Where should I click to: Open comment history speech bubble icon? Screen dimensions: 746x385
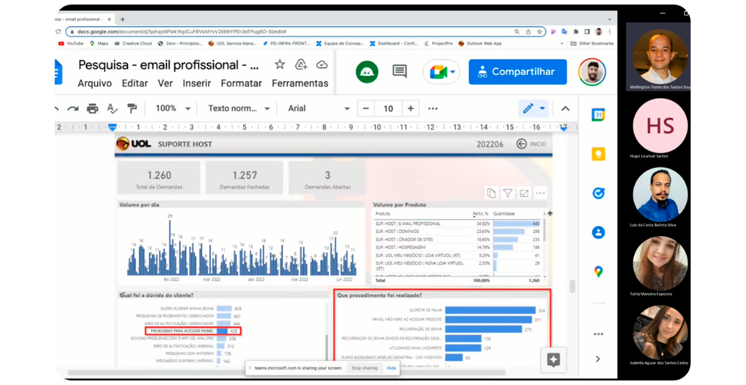click(x=399, y=72)
